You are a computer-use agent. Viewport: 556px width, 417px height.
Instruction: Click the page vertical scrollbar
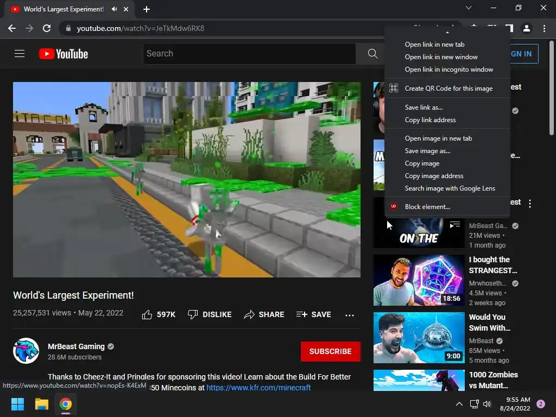click(x=552, y=88)
